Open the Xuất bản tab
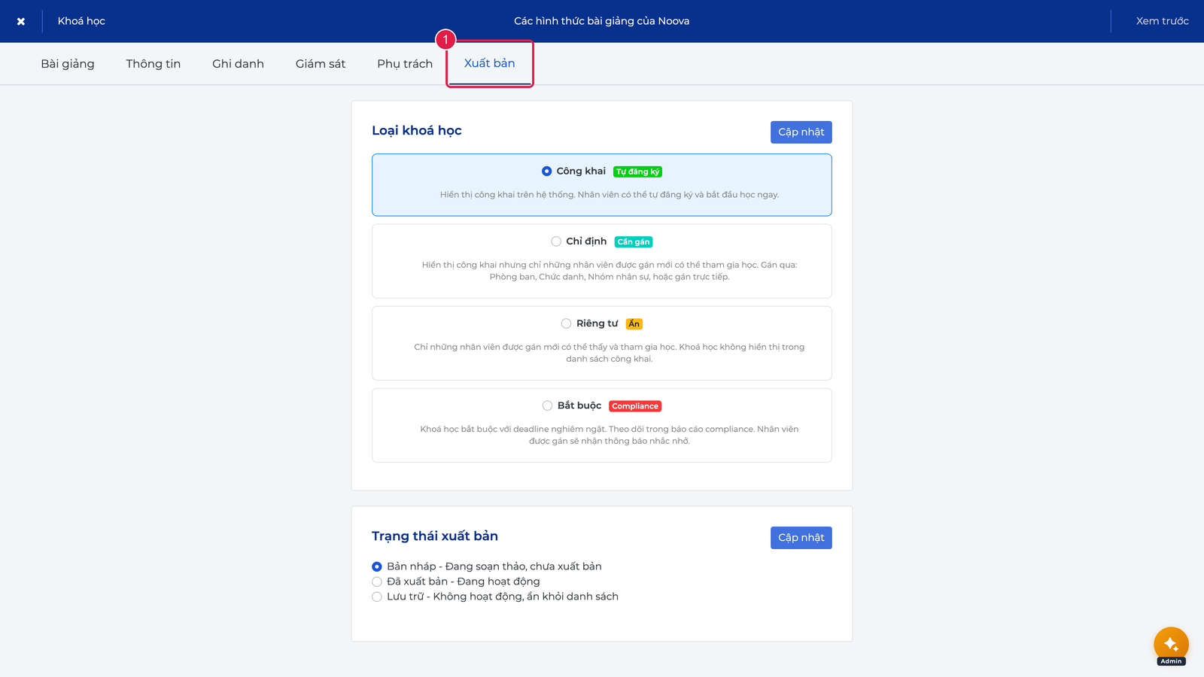Screen dimensions: 1204x677 pyautogui.click(x=490, y=63)
